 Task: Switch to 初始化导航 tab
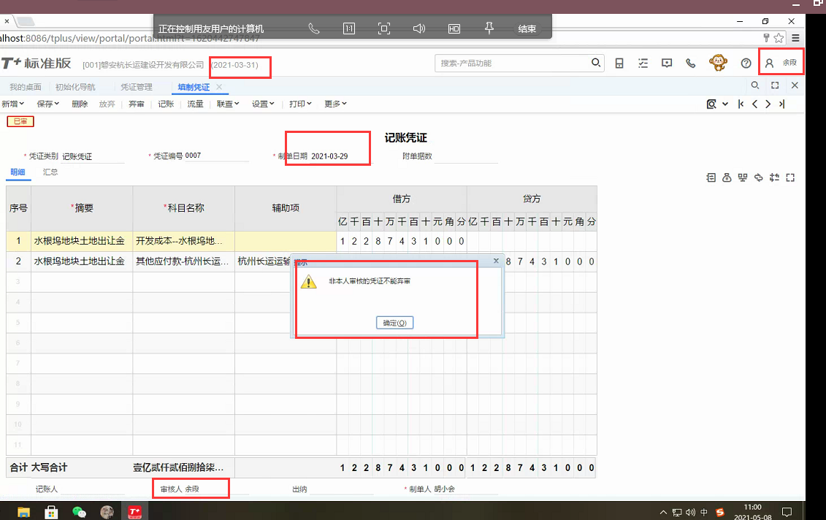tap(75, 87)
